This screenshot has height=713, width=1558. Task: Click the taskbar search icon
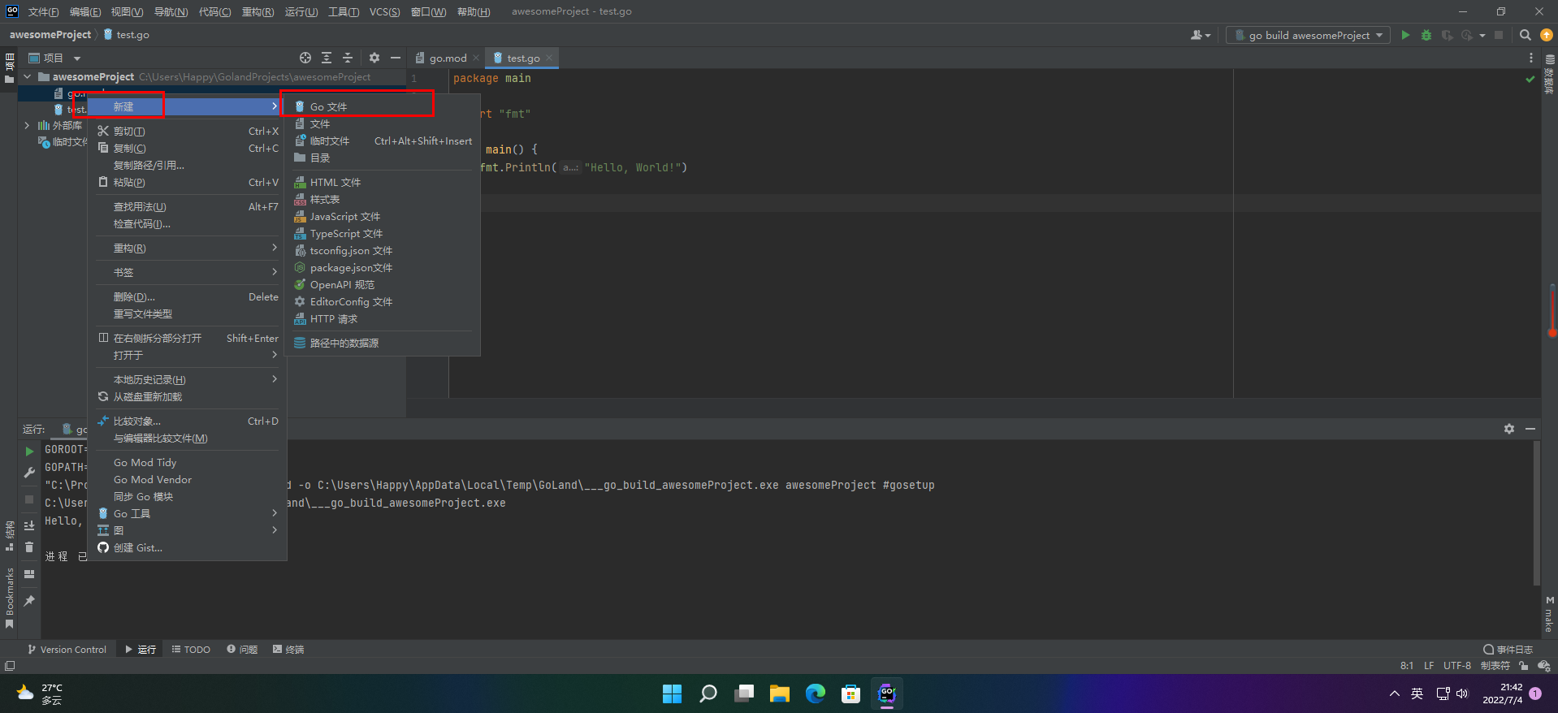pos(708,694)
